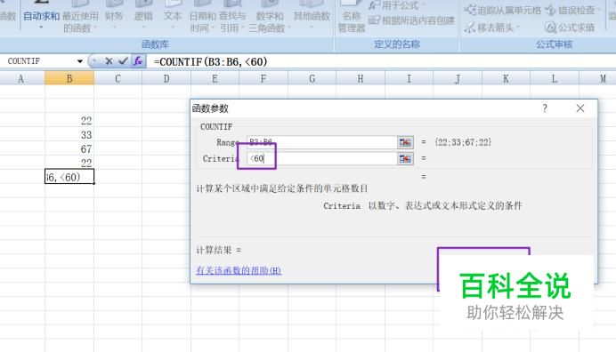This screenshot has width=616, height=352.
Task: Click in the formula bar text
Action: [210, 61]
